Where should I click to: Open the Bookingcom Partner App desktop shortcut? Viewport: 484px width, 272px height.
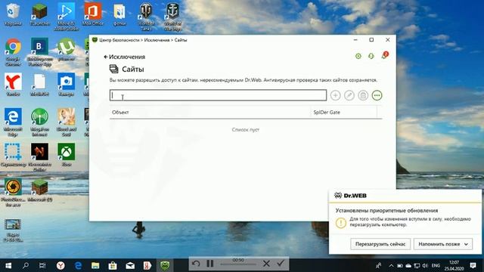pos(39,52)
